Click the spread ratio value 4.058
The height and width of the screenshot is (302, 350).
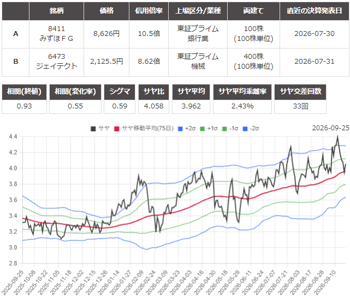[x=153, y=106]
